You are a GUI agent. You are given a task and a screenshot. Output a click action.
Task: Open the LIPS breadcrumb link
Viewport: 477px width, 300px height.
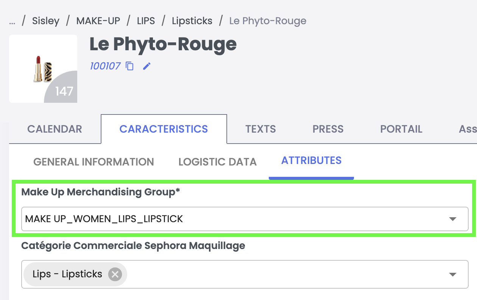point(146,21)
